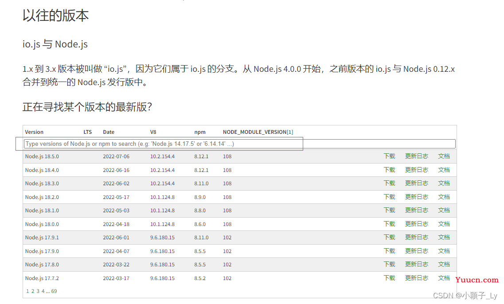Open 文档 link for Node.js 18.5.0
504x304 pixels.
444,156
